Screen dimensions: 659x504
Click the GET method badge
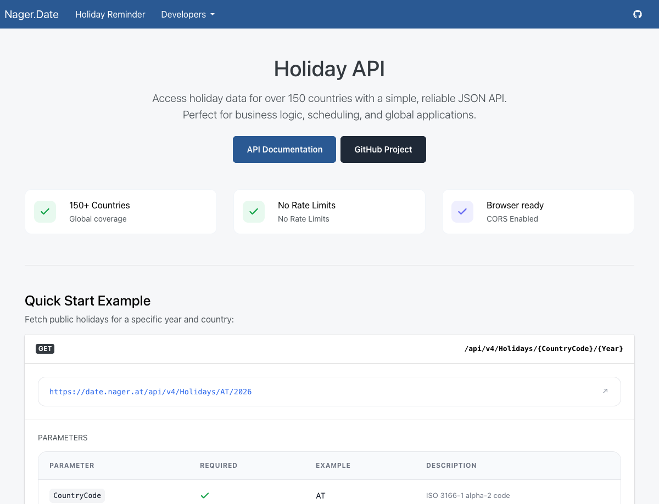45,349
